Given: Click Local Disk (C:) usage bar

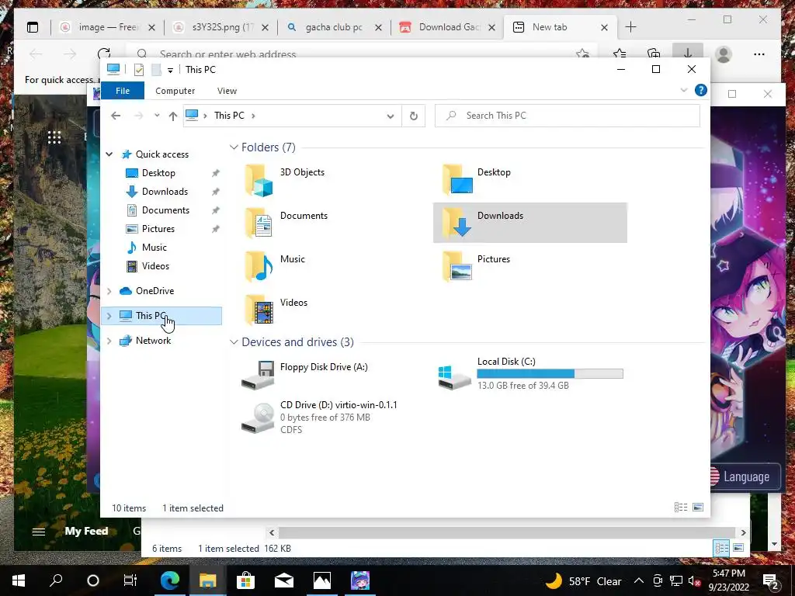Looking at the screenshot, I should 550,374.
